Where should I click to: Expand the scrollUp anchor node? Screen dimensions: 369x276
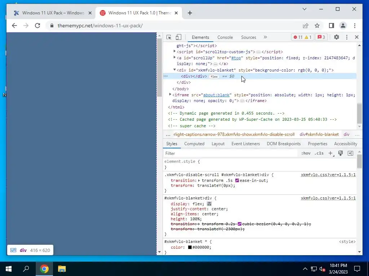pos(175,57)
